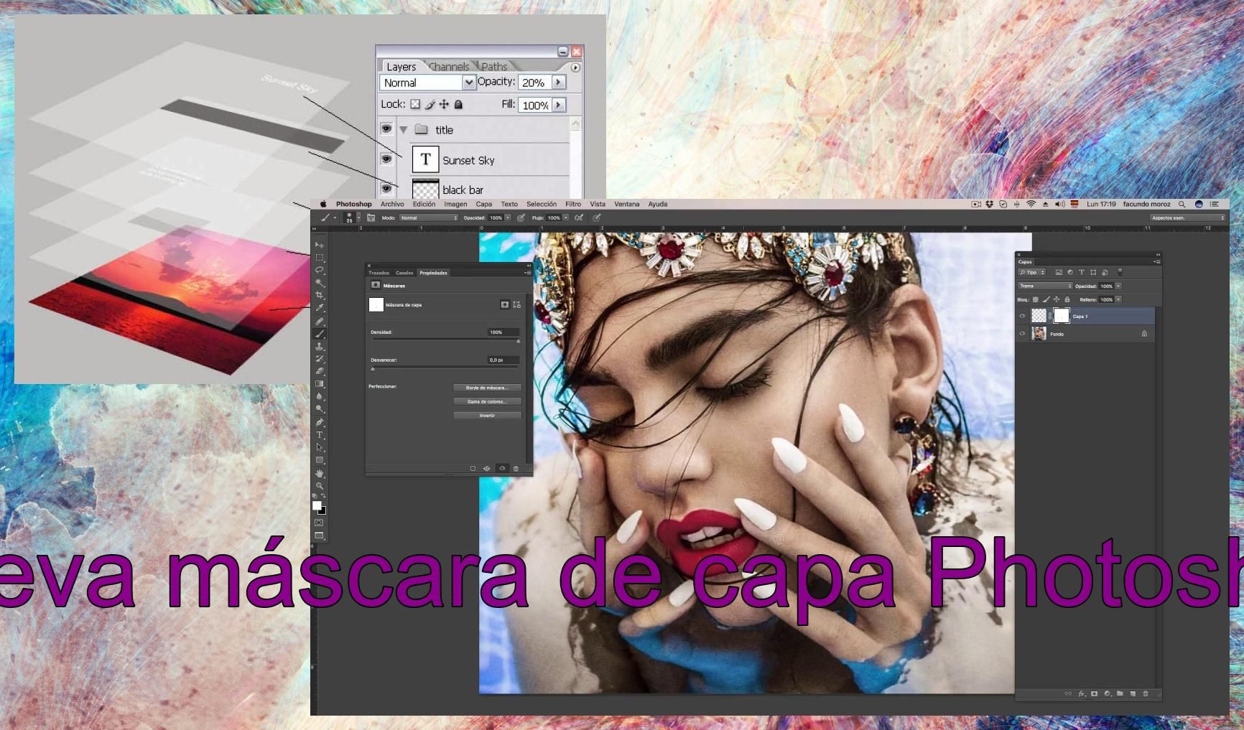The height and width of the screenshot is (730, 1244).
Task: Click the delete layer trash icon in Capas panel
Action: click(1146, 693)
